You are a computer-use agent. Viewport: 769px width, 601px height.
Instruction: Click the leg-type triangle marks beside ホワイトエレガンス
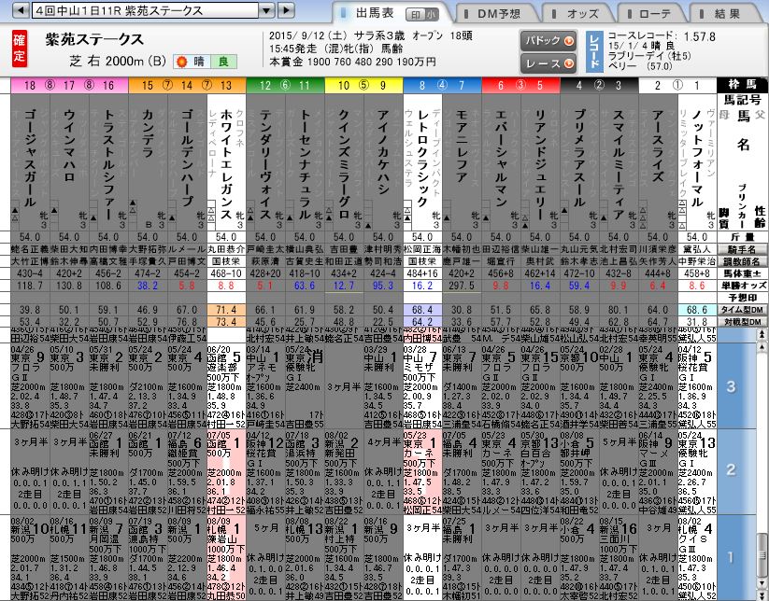[x=211, y=214]
